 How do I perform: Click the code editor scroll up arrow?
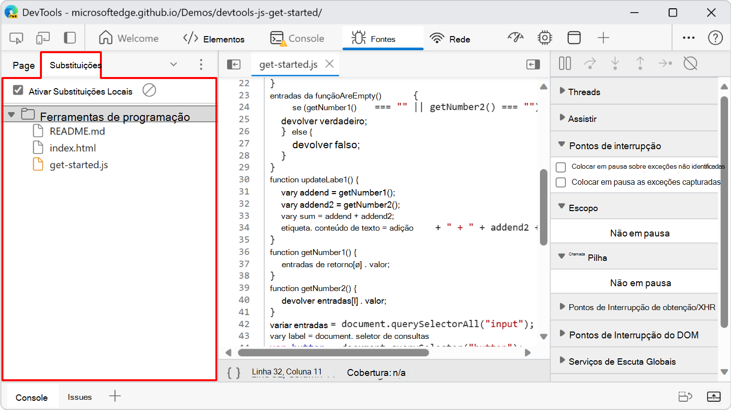coord(544,87)
